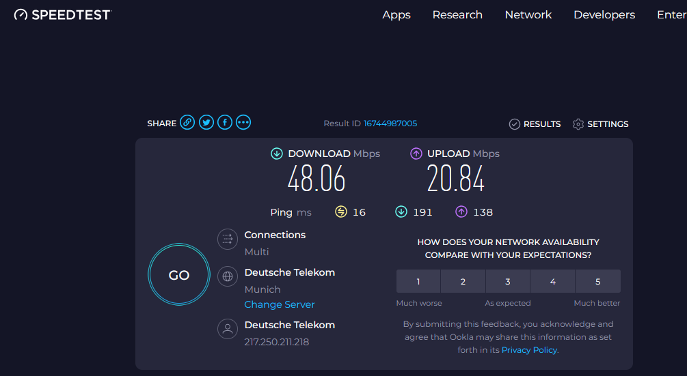Screen dimensions: 687x376
Task: Start a new test with GO
Action: point(179,274)
